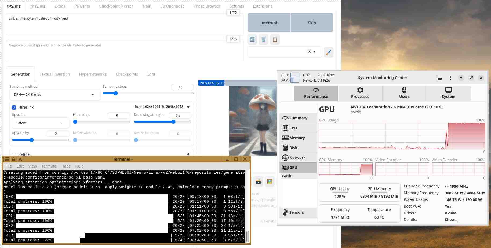The image size is (491, 248).
Task: Open the Upscaler Latent dropdown
Action: 40,123
